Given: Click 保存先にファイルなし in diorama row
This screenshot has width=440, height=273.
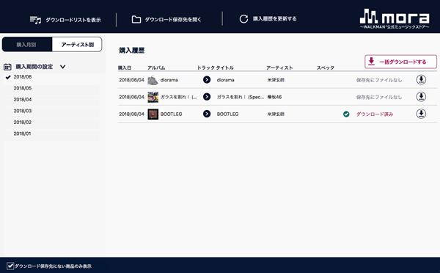Looking at the screenshot, I should 379,80.
